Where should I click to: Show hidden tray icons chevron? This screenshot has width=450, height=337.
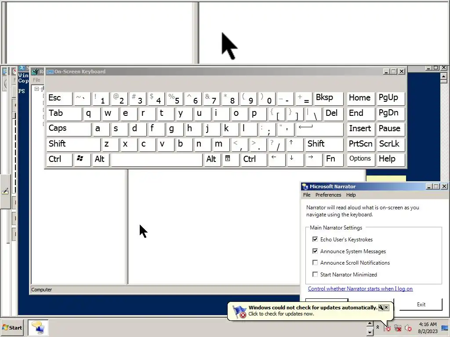pyautogui.click(x=377, y=327)
